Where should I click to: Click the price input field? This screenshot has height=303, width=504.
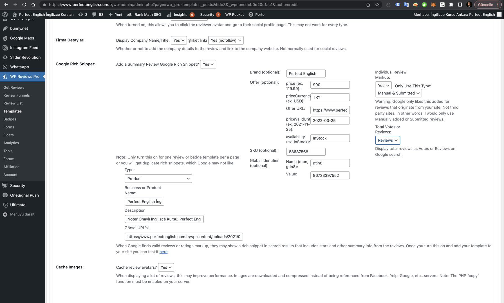pos(330,85)
